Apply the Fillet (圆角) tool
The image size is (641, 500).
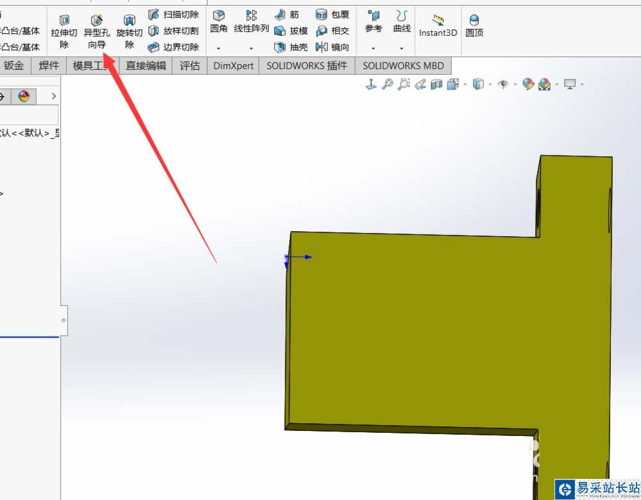[219, 22]
